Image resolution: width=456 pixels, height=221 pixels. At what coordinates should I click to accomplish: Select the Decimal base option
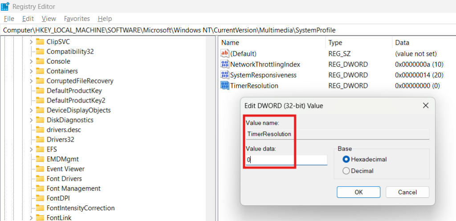point(346,171)
